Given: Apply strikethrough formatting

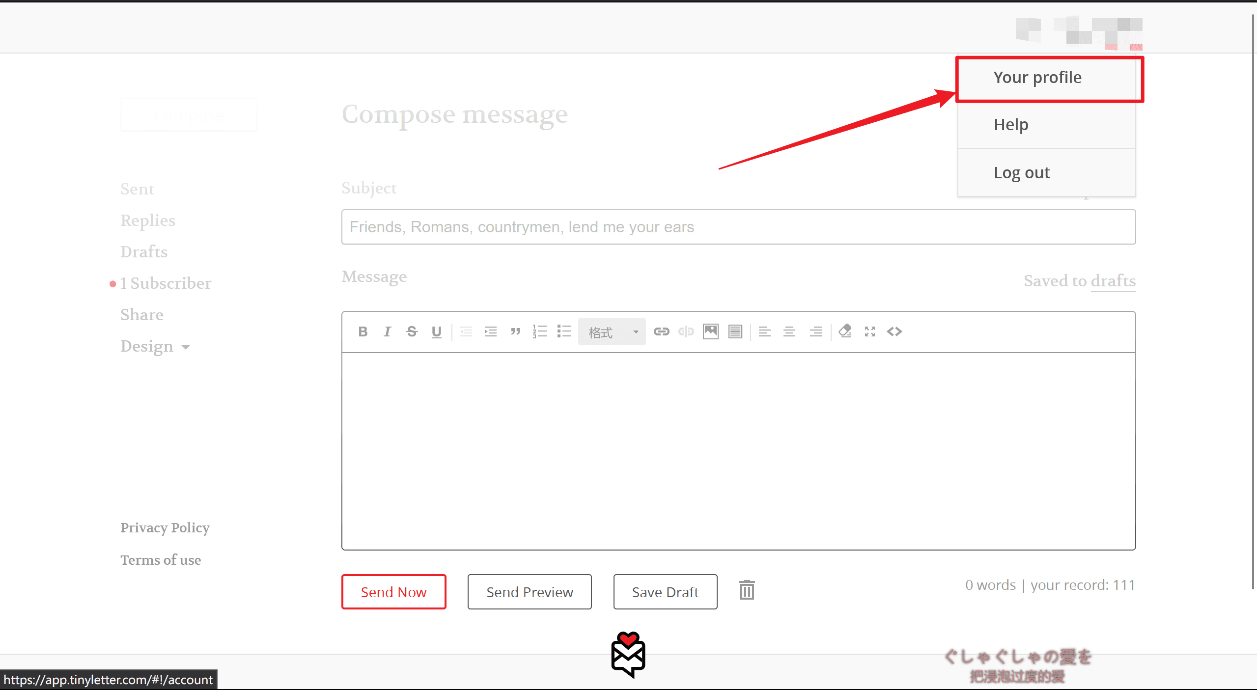Looking at the screenshot, I should coord(412,332).
